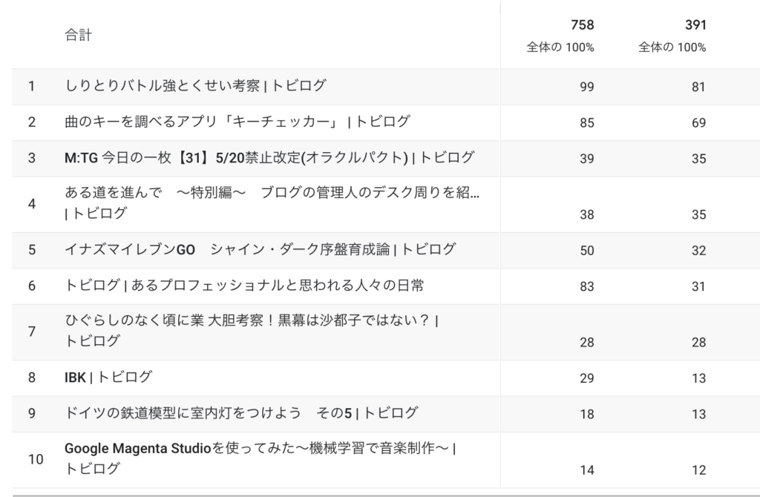Select row number 1 index cell
This screenshot has width=760, height=497.
32,86
